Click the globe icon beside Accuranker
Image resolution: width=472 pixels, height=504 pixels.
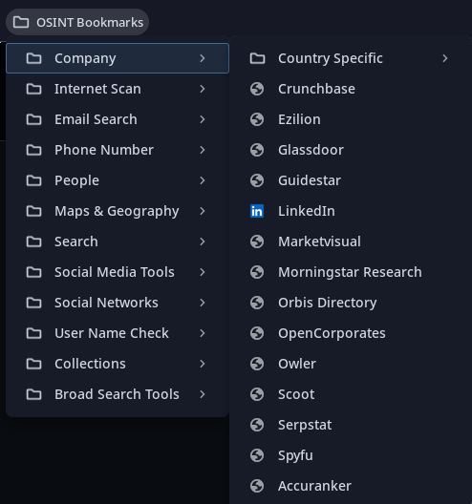click(x=257, y=486)
